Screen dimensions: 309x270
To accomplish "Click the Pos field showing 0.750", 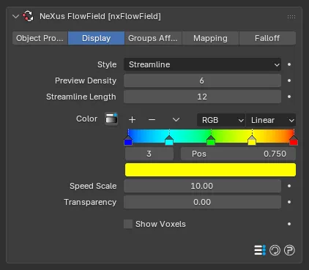I will (x=238, y=154).
